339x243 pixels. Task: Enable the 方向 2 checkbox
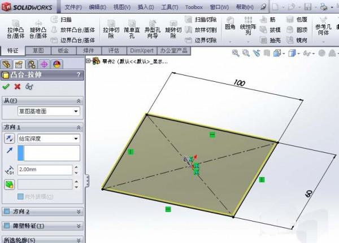pyautogui.click(x=7, y=211)
